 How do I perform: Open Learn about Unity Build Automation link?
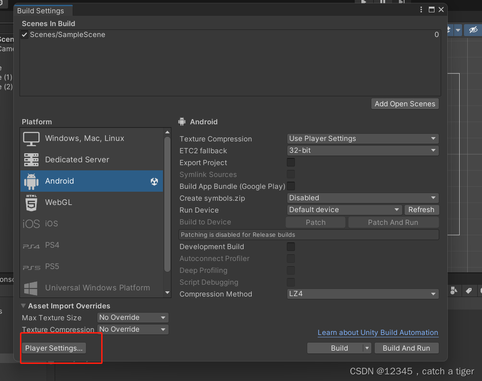[378, 333]
